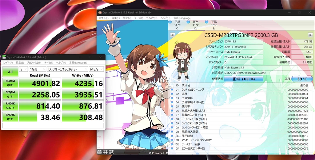The width and height of the screenshot is (315, 160).
Task: Open CrystalDiskInfo テーマ(T) menu
Action: click(139, 18)
